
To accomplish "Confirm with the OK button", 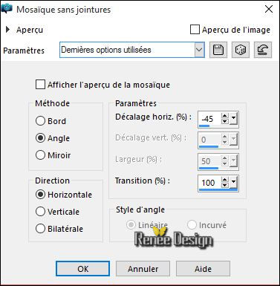I will coord(83,269).
